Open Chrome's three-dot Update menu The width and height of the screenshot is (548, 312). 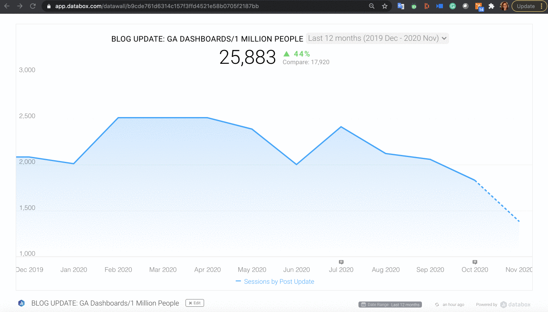(542, 6)
